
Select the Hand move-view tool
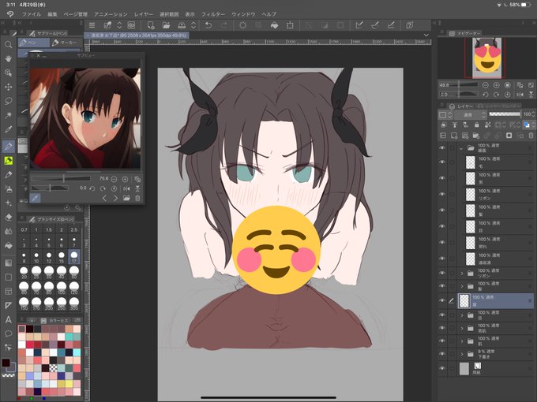[x=8, y=59]
